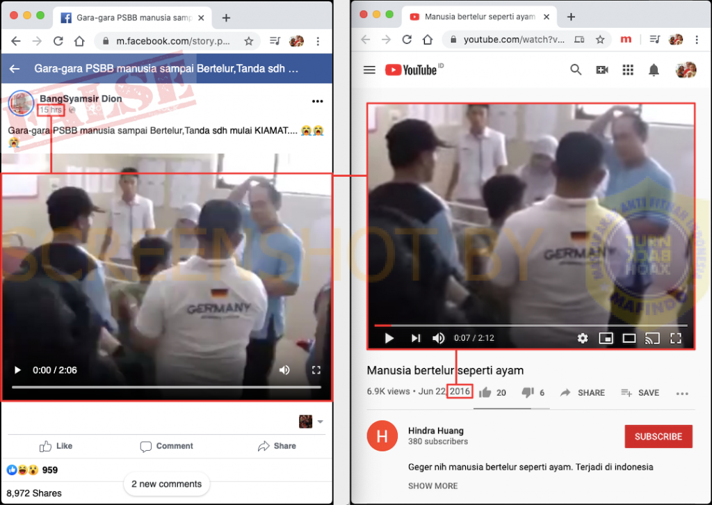Open the YouTube create video menu
Image resolution: width=712 pixels, height=505 pixels.
(602, 70)
